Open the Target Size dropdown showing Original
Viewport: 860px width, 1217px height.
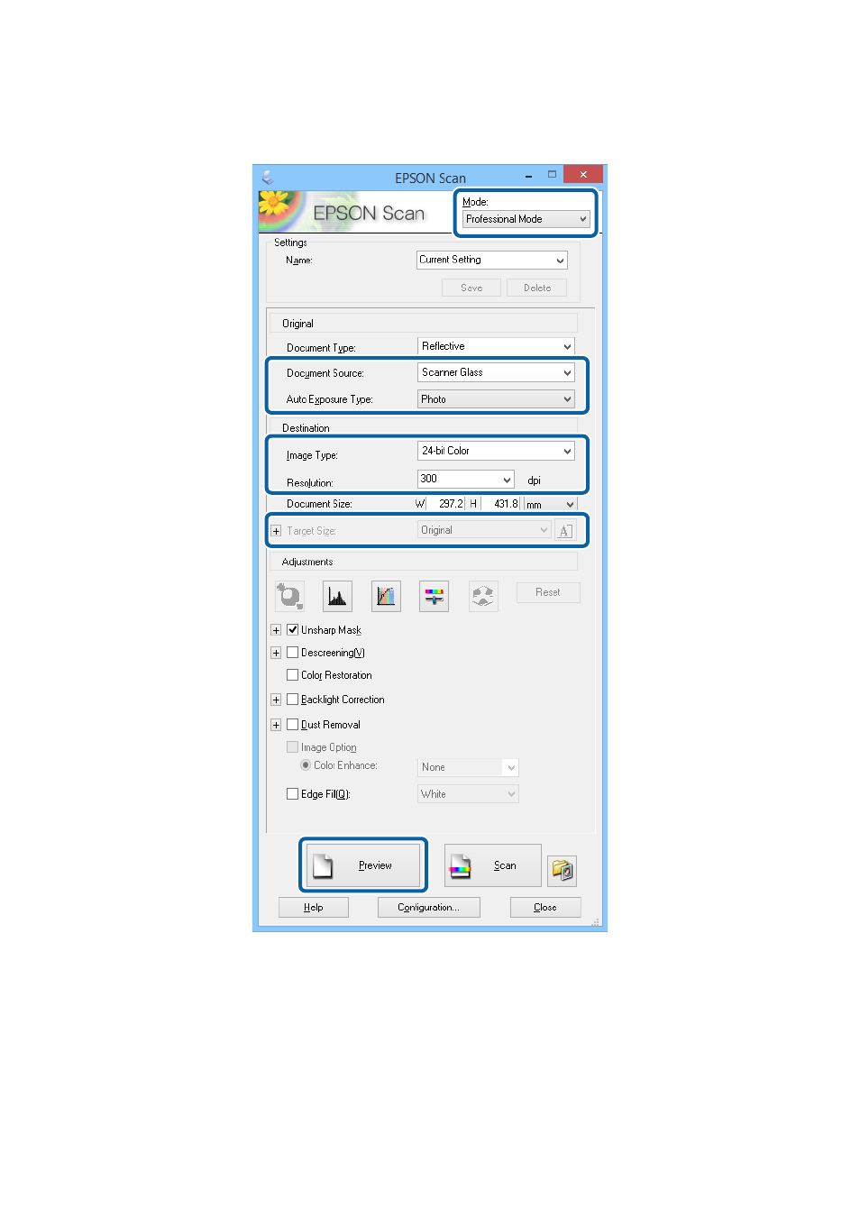pyautogui.click(x=484, y=530)
